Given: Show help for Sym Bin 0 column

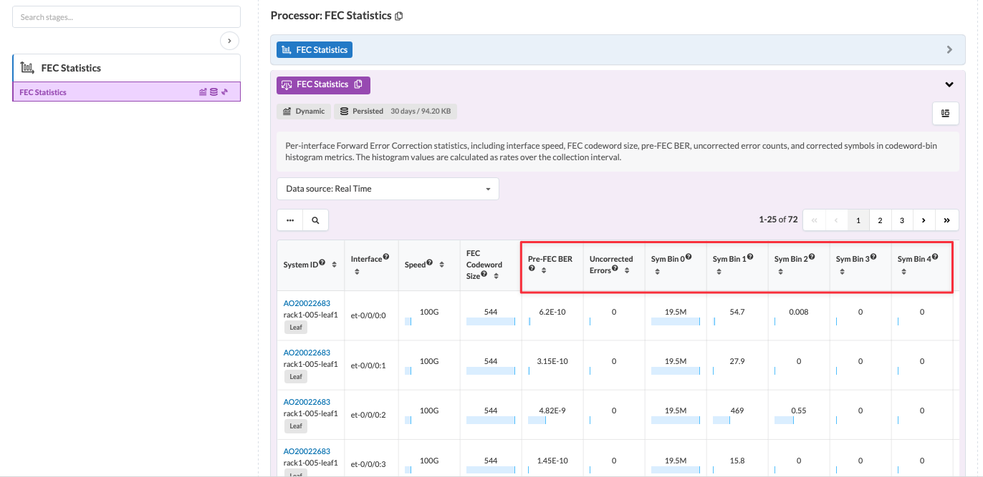Looking at the screenshot, I should point(689,257).
